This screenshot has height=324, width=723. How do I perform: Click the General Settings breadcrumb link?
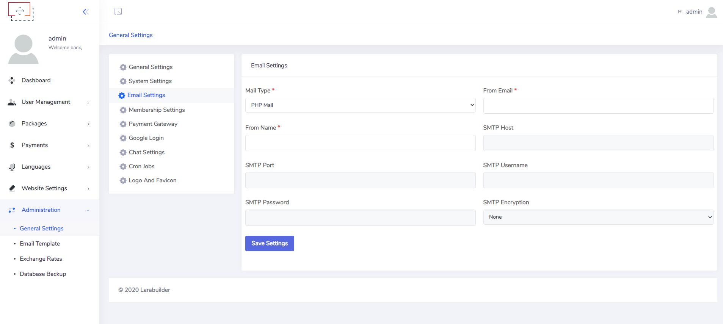pyautogui.click(x=131, y=35)
